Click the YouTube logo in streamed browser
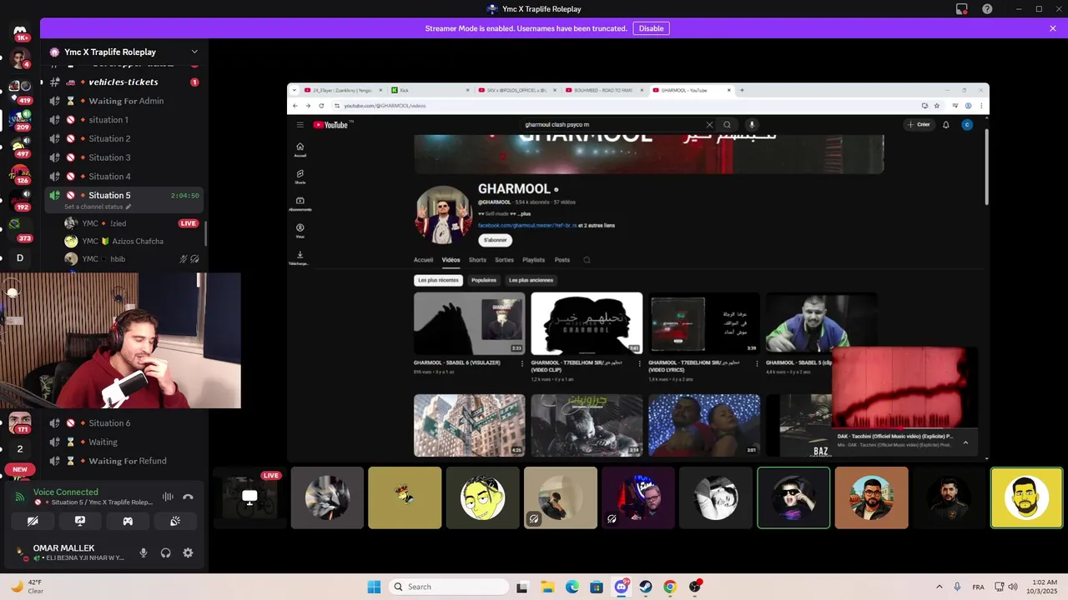The width and height of the screenshot is (1068, 600). 331,125
